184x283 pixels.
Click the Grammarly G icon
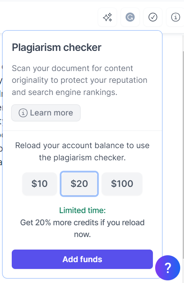130,17
